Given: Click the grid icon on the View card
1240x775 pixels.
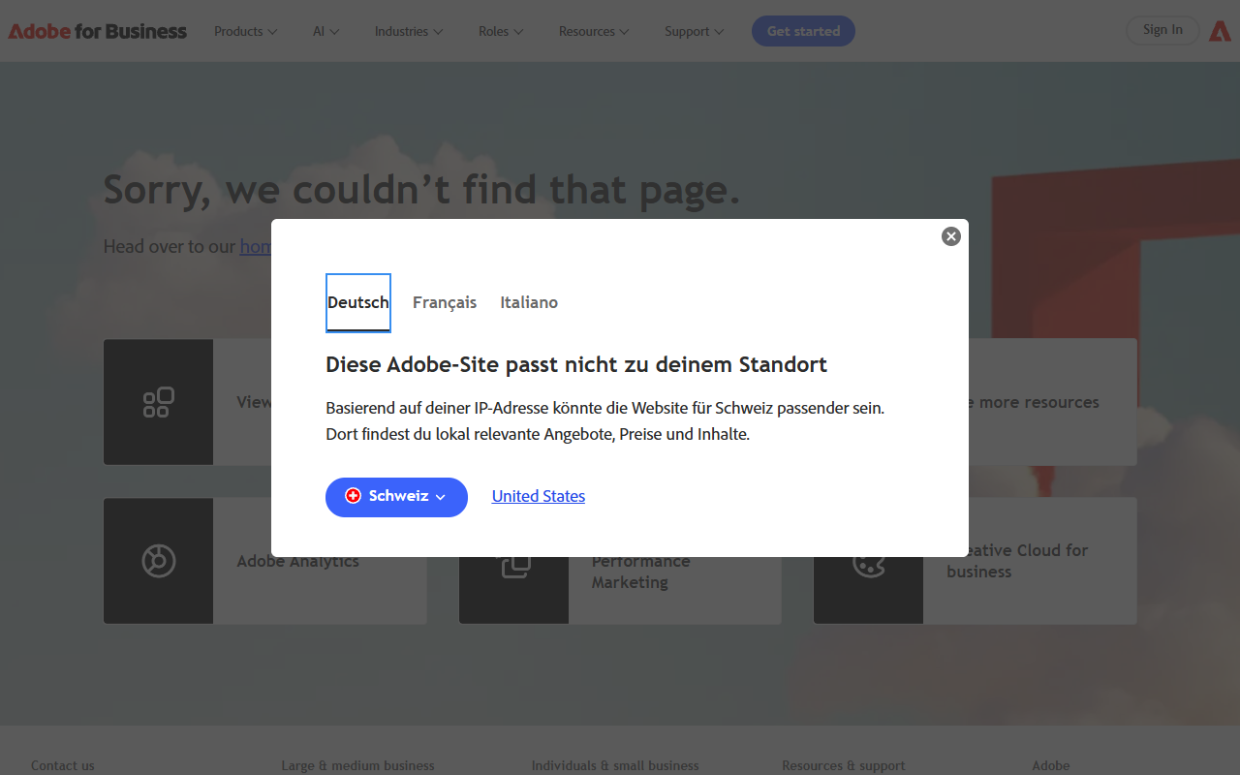Looking at the screenshot, I should pos(158,402).
